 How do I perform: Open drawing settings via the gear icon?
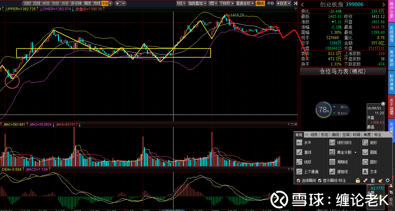pyautogui.click(x=388, y=180)
